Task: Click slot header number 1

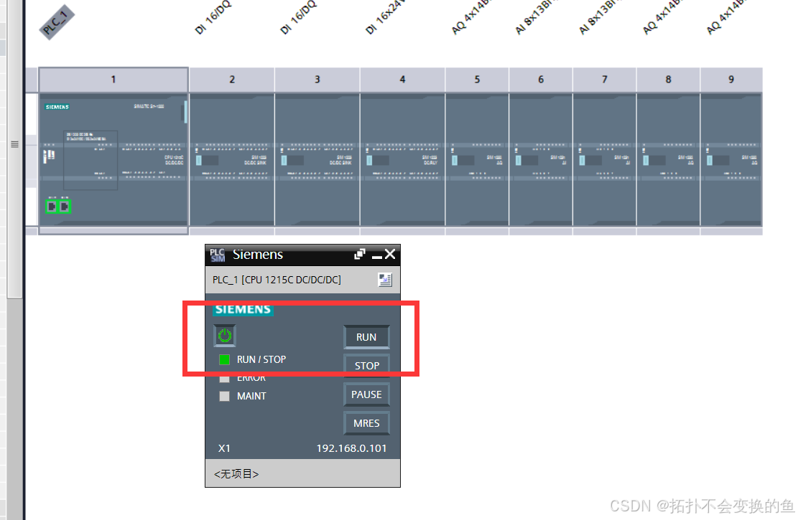Action: pyautogui.click(x=113, y=80)
